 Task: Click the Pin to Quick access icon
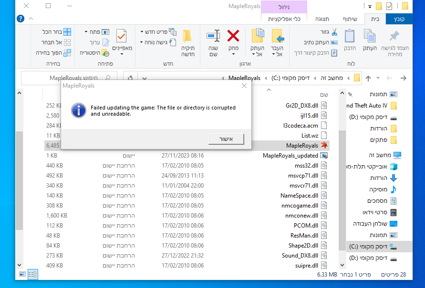(x=394, y=37)
